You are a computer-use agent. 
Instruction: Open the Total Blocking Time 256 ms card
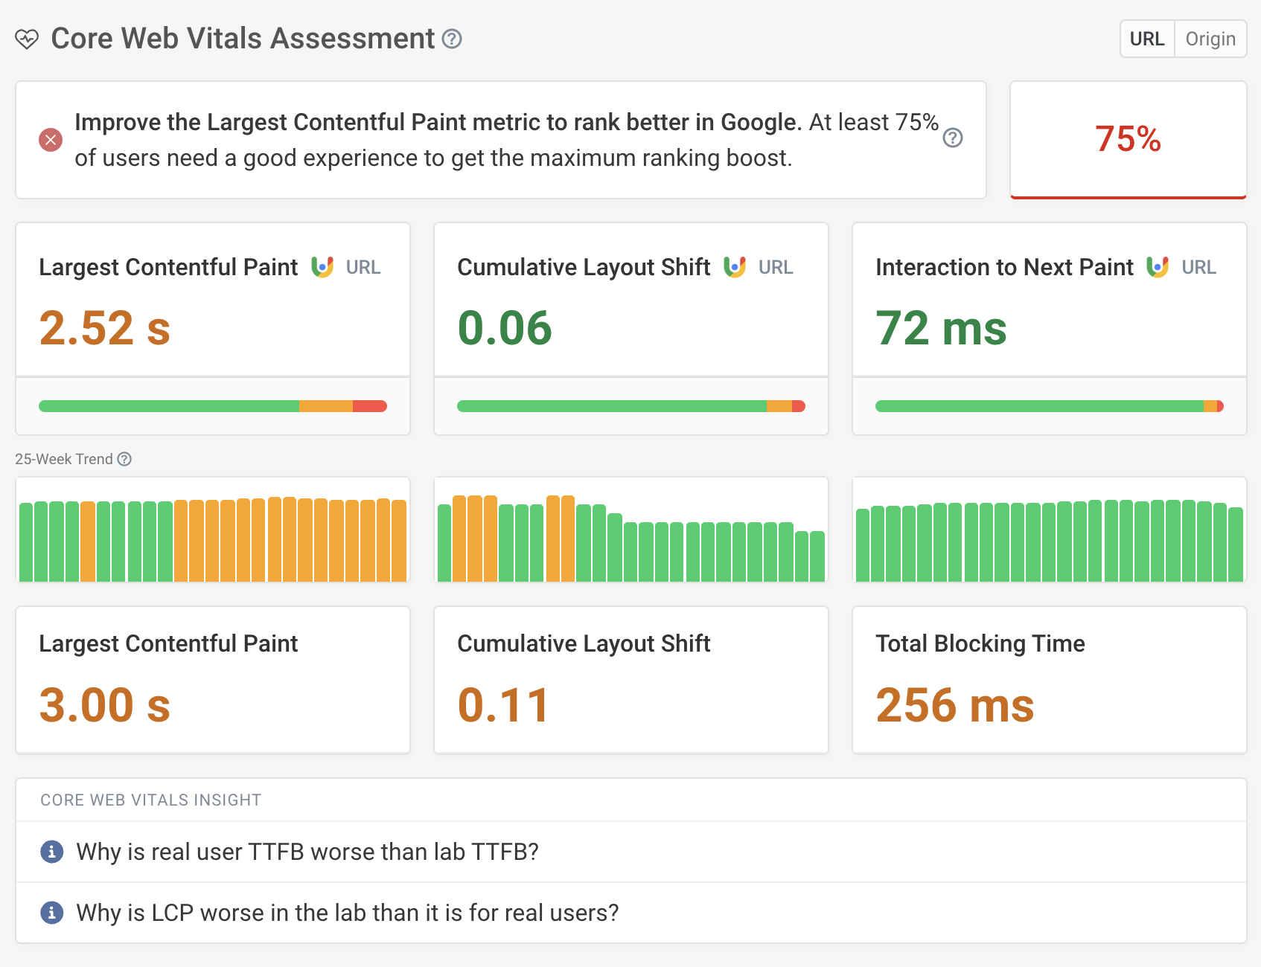point(1050,680)
